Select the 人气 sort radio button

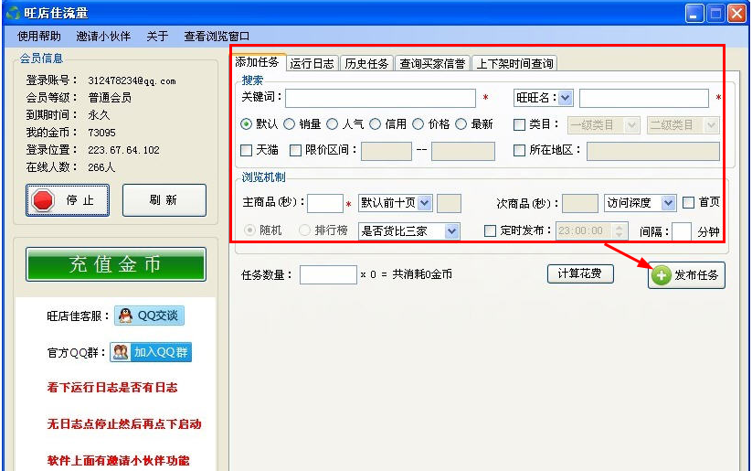point(332,124)
